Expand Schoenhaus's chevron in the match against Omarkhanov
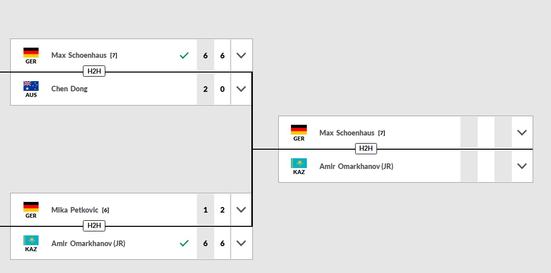This screenshot has height=273, width=551. [x=521, y=132]
